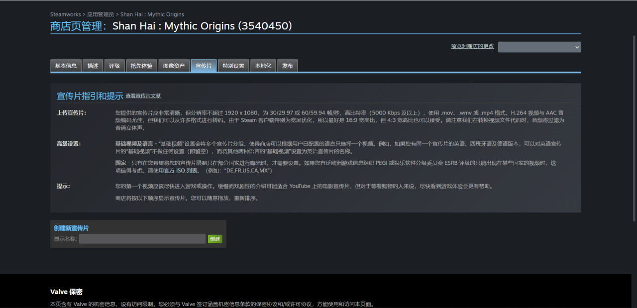637x308 pixels.
Task: Go to the 图像资产 tab
Action: (x=174, y=66)
